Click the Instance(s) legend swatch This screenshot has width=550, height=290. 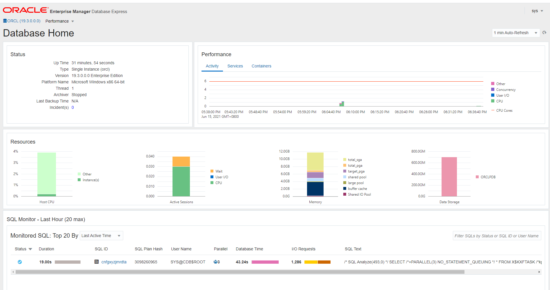pos(79,180)
